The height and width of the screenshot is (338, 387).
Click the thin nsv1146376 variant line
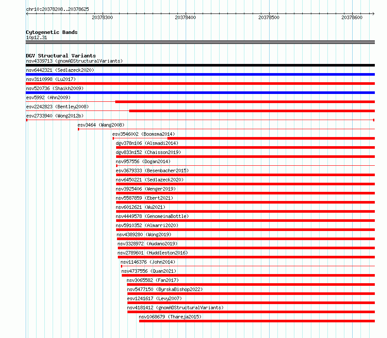click(x=248, y=266)
